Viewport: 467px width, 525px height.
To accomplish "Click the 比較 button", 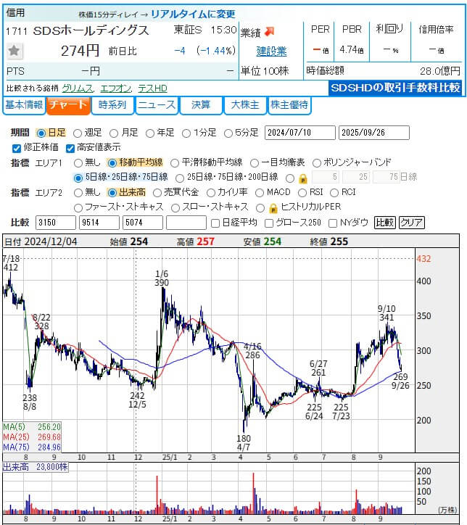I will click(384, 223).
